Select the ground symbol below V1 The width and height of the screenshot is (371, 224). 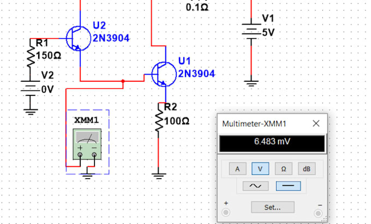(252, 83)
